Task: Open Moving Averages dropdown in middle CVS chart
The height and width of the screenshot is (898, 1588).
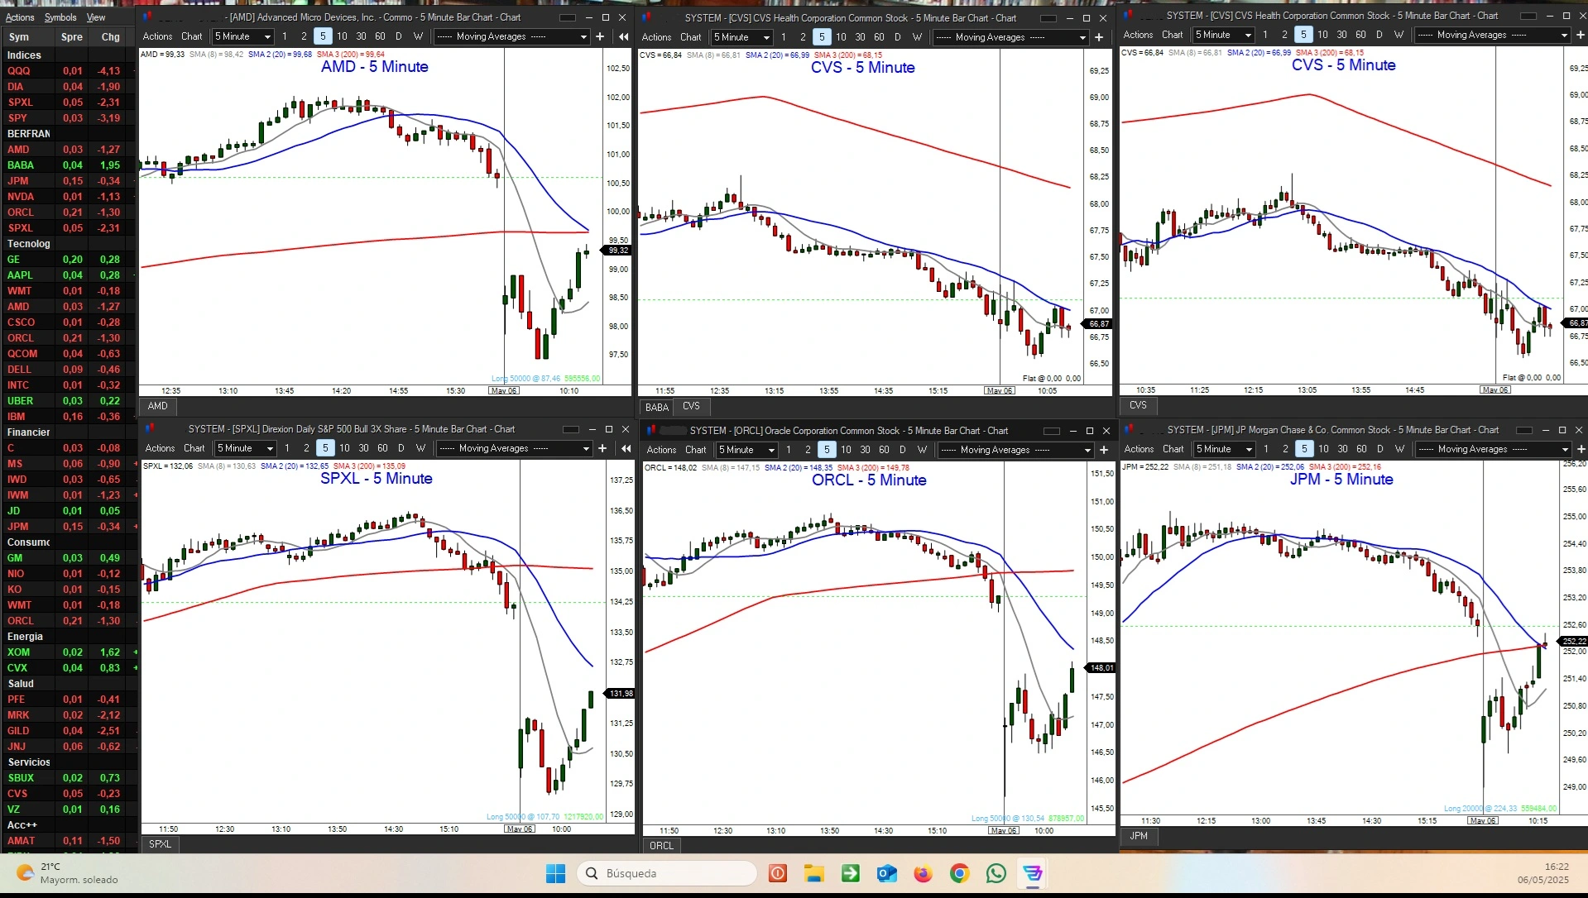Action: click(1010, 37)
